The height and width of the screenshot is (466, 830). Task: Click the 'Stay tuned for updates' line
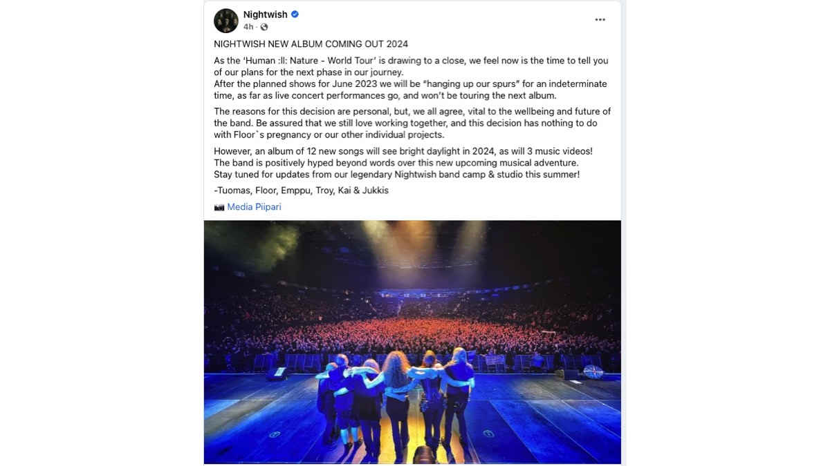396,175
